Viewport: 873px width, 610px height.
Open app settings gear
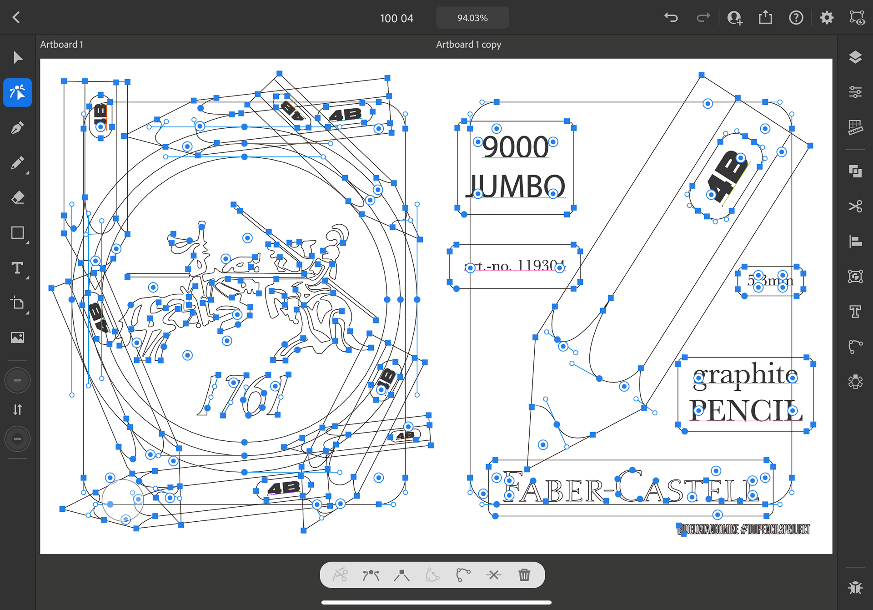(x=827, y=18)
